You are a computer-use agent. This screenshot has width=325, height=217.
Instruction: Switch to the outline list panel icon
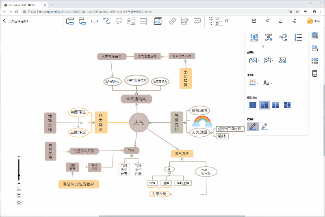tap(314, 61)
